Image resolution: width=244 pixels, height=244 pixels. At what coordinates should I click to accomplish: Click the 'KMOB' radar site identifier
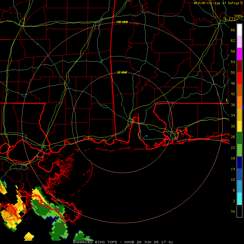click(x=129, y=242)
